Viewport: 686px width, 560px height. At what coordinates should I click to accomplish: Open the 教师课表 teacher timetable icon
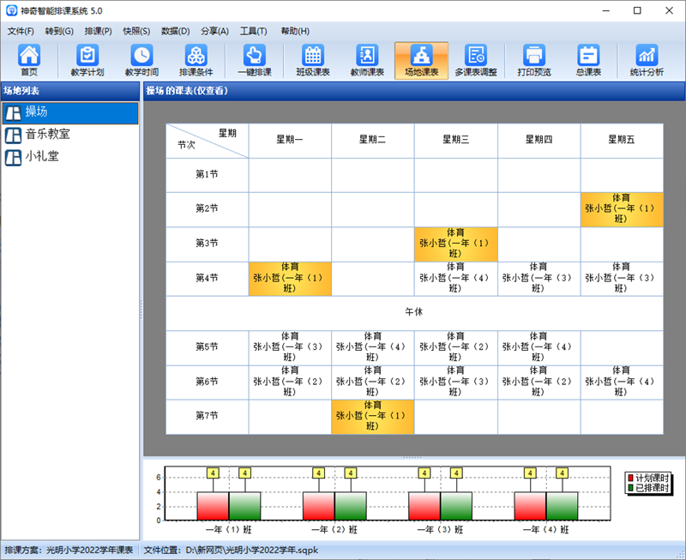[x=367, y=60]
